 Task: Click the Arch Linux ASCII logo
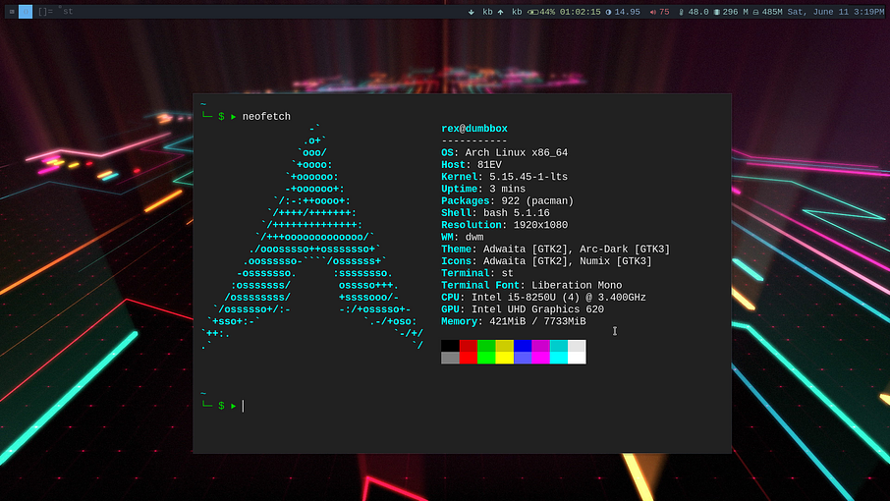pyautogui.click(x=312, y=237)
